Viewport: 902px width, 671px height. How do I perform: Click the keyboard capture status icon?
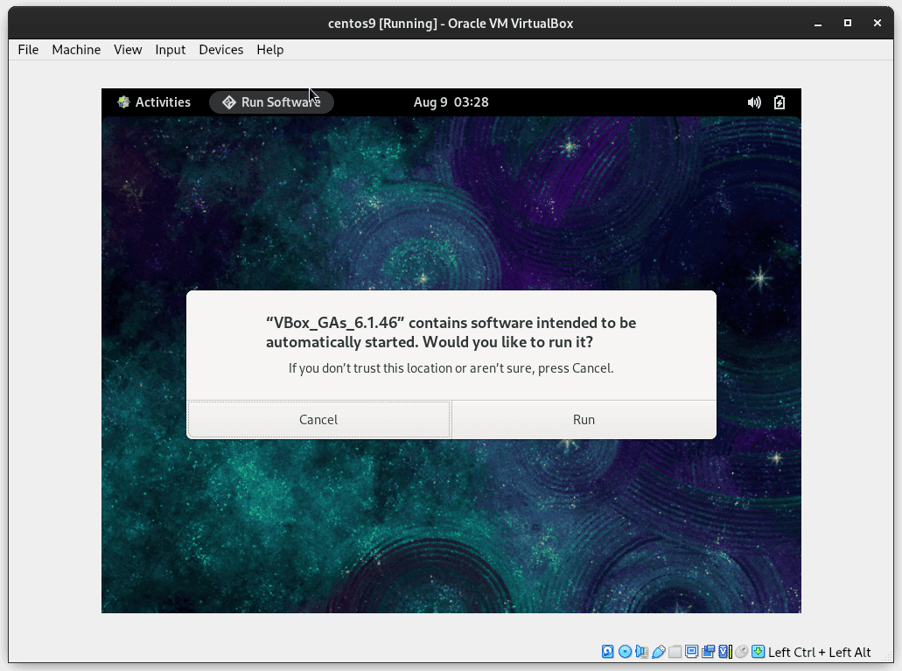[758, 652]
